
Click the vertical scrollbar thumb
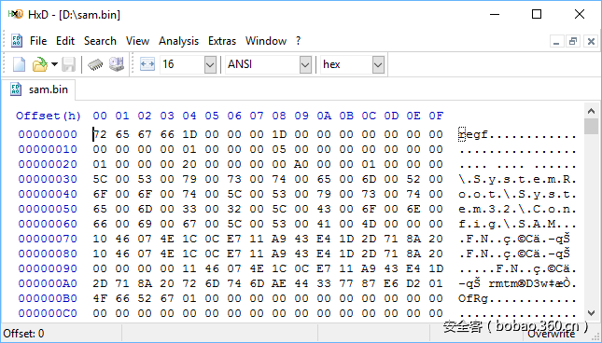coord(591,127)
